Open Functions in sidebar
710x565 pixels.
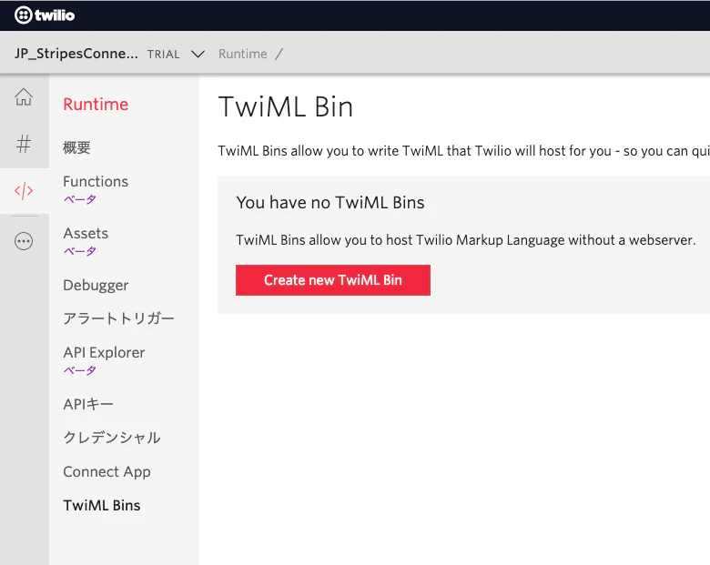[x=96, y=182]
